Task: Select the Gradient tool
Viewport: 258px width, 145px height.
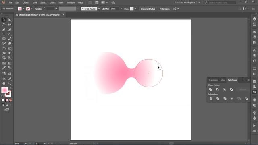Action: pos(10,63)
